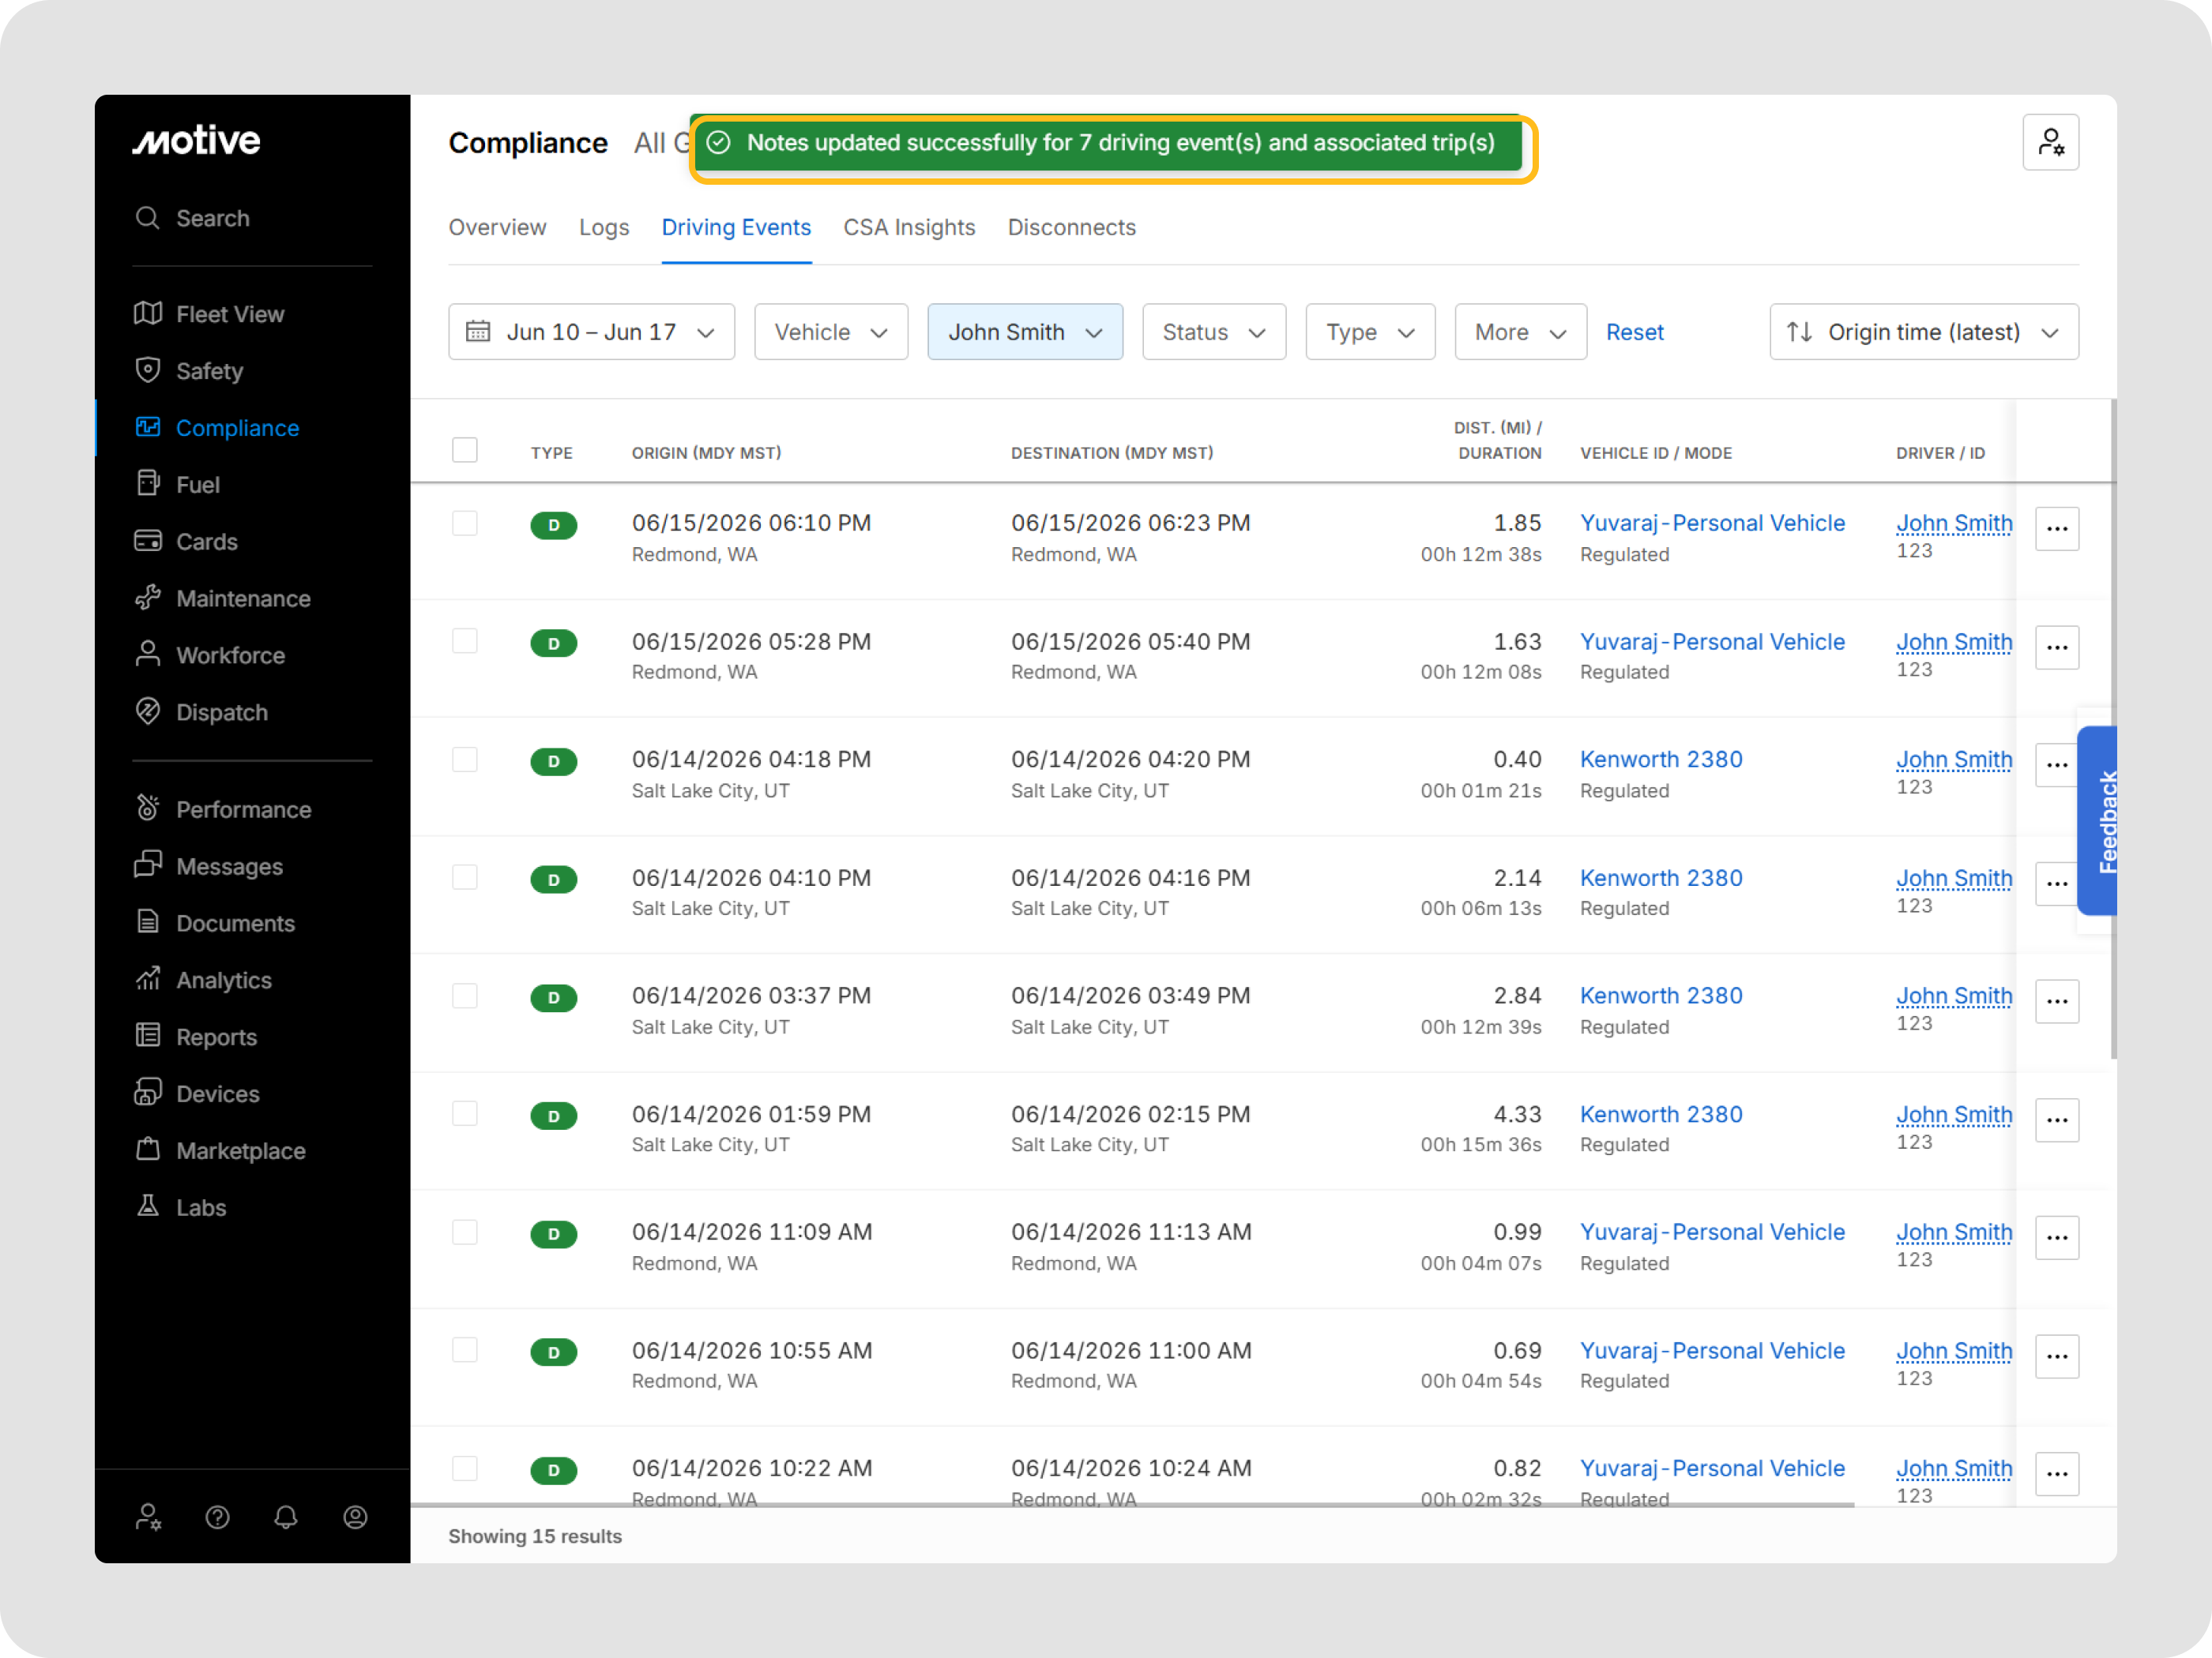Viewport: 2212px width, 1658px height.
Task: Open the Jun 10 – Jun 17 date range dropdown
Action: coord(591,332)
